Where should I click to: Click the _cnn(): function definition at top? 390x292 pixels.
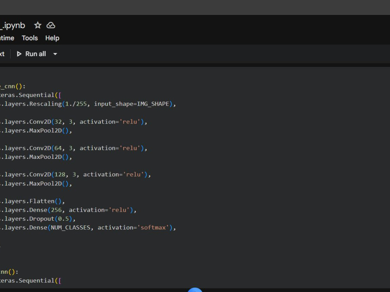[13, 86]
